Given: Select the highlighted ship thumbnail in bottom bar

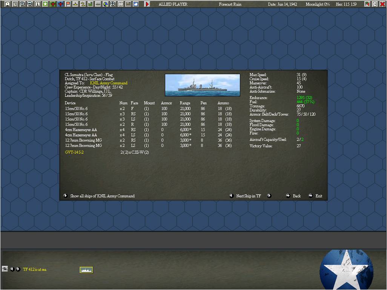Looking at the screenshot, I should [x=86, y=270].
